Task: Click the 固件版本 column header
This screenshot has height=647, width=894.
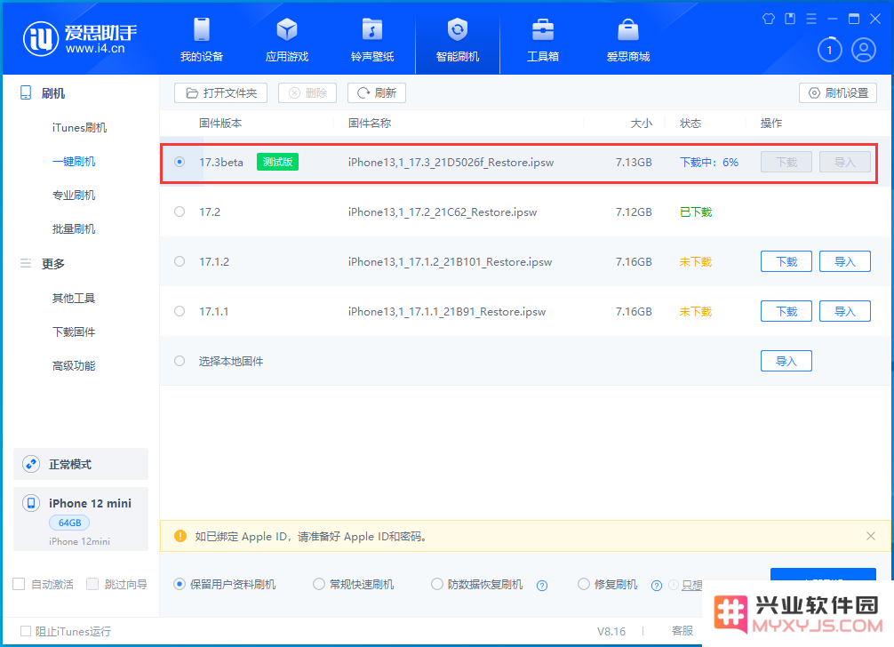Action: point(220,124)
